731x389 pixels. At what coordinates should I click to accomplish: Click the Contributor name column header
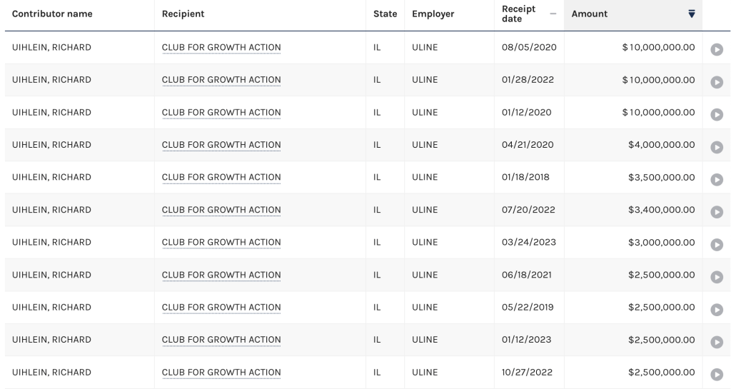click(52, 14)
